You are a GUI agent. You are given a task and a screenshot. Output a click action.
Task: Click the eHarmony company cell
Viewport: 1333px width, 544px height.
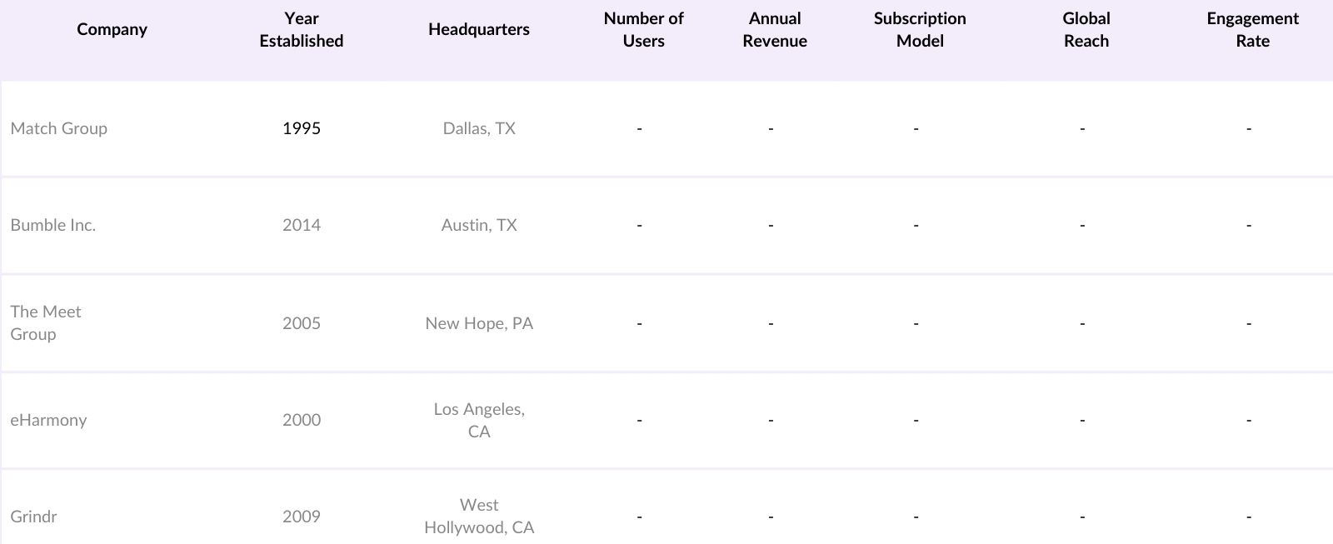click(48, 420)
